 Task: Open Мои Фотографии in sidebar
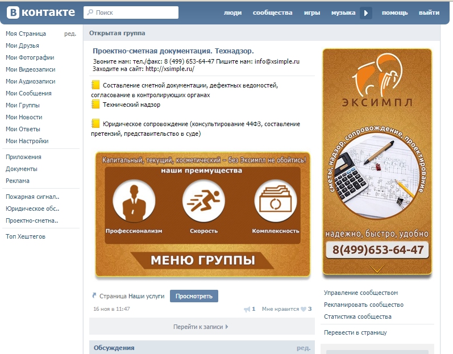(x=30, y=57)
